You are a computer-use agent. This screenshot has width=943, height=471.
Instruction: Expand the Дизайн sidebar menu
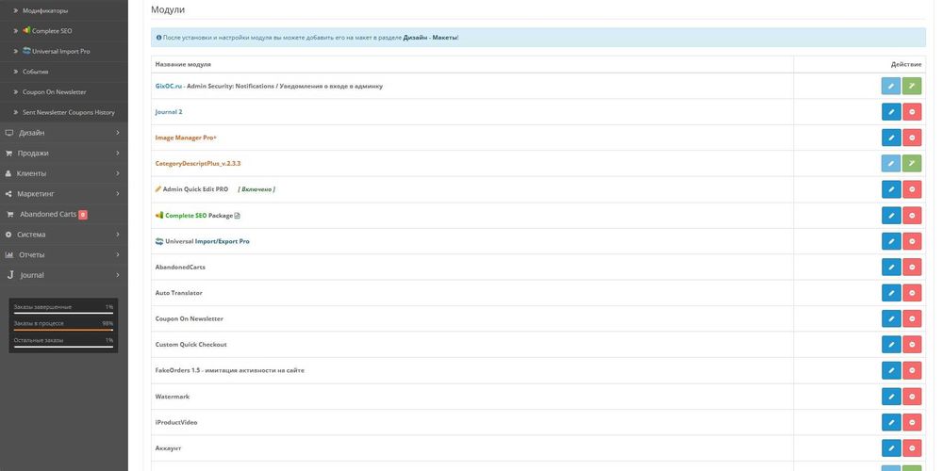[x=64, y=133]
